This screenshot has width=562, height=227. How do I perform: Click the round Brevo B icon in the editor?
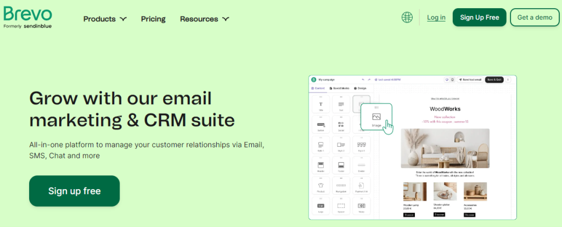[x=313, y=80]
